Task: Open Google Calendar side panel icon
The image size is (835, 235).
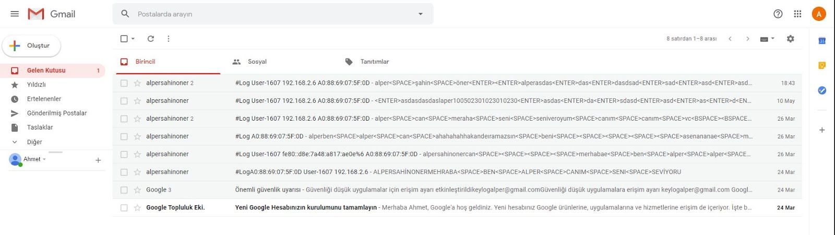Action: pyautogui.click(x=822, y=41)
